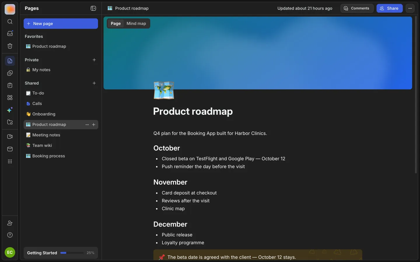Open the Booking process page
This screenshot has height=262, width=420.
tap(61, 156)
